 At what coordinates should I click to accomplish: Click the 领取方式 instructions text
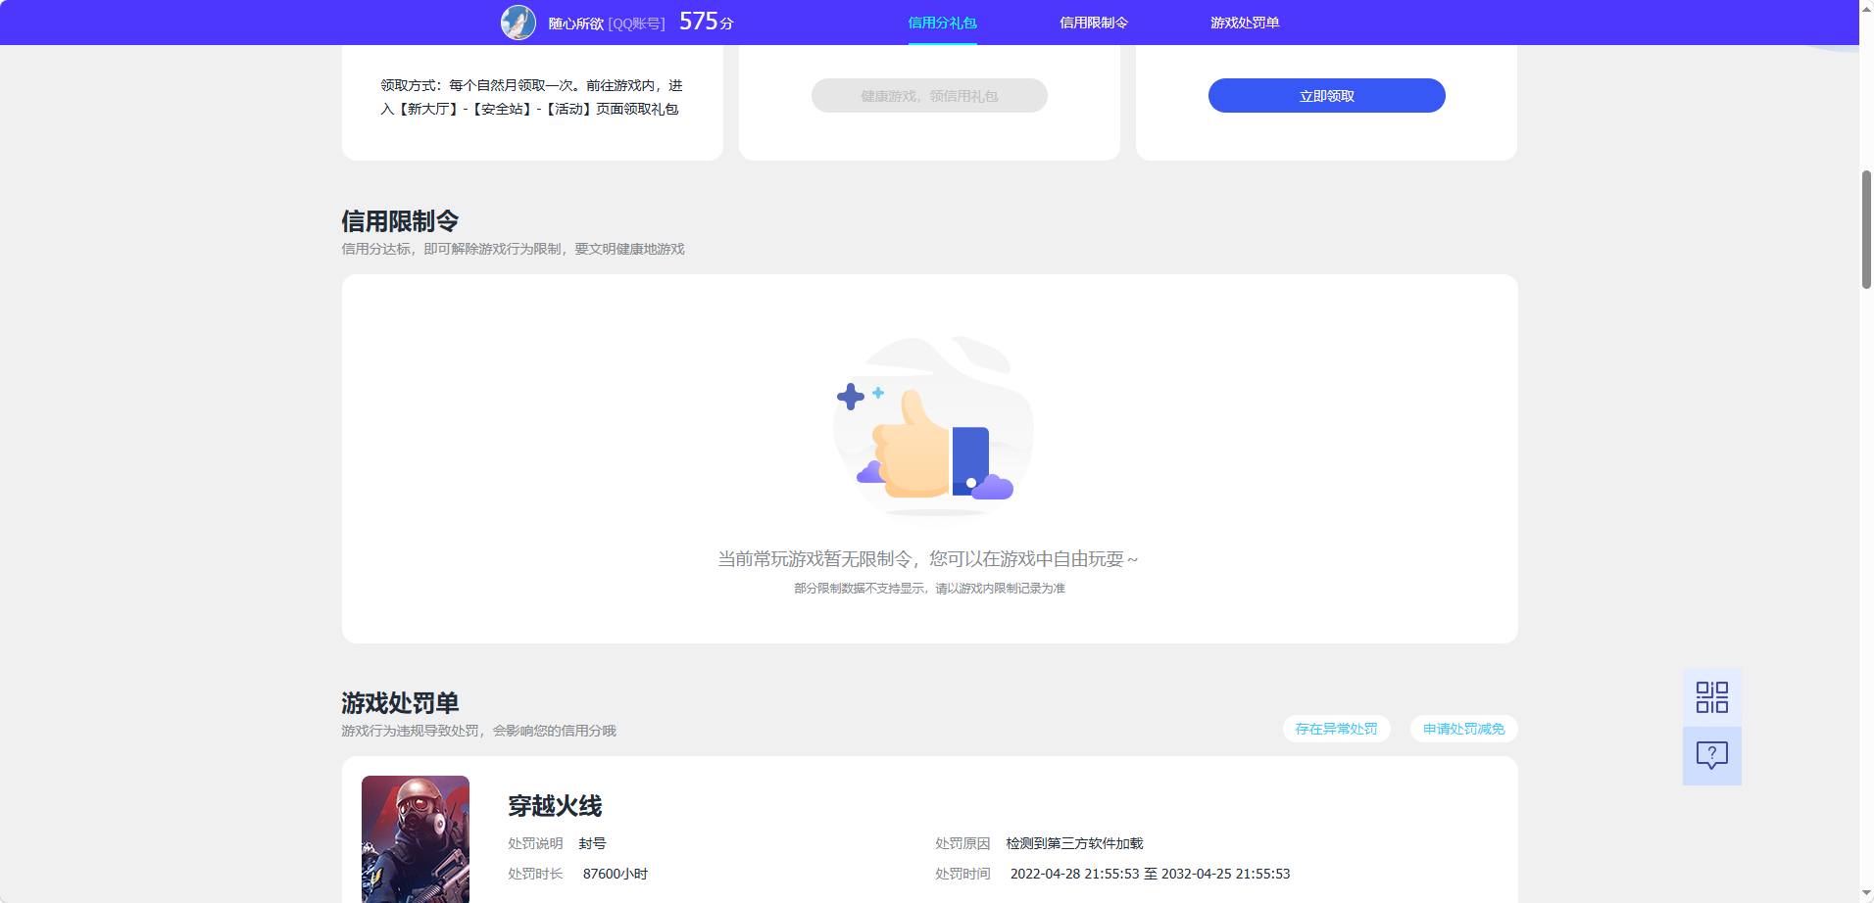[x=531, y=97]
